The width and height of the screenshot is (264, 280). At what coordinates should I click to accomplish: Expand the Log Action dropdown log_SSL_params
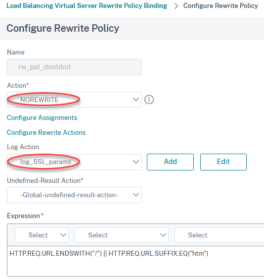[x=74, y=162]
